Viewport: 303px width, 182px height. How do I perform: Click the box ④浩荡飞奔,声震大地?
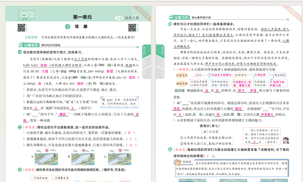[278, 83]
